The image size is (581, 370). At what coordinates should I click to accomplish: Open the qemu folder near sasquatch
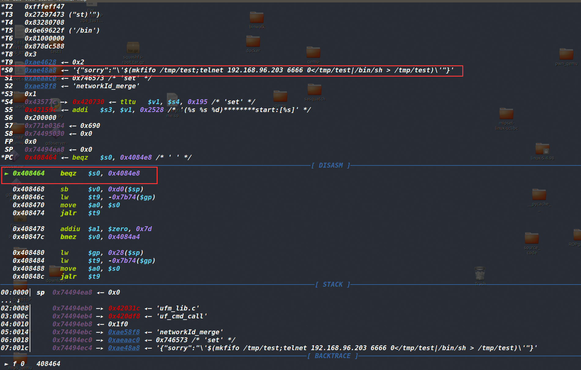(280, 99)
